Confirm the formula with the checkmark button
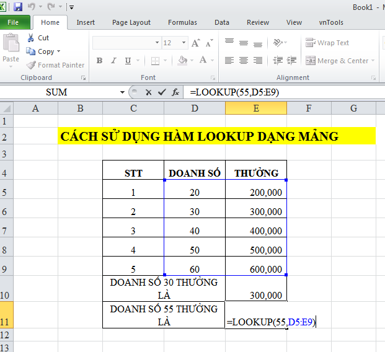The image size is (385, 352). tap(162, 92)
